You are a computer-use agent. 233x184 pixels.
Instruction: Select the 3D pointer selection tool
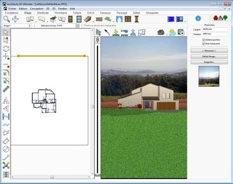click(x=98, y=32)
